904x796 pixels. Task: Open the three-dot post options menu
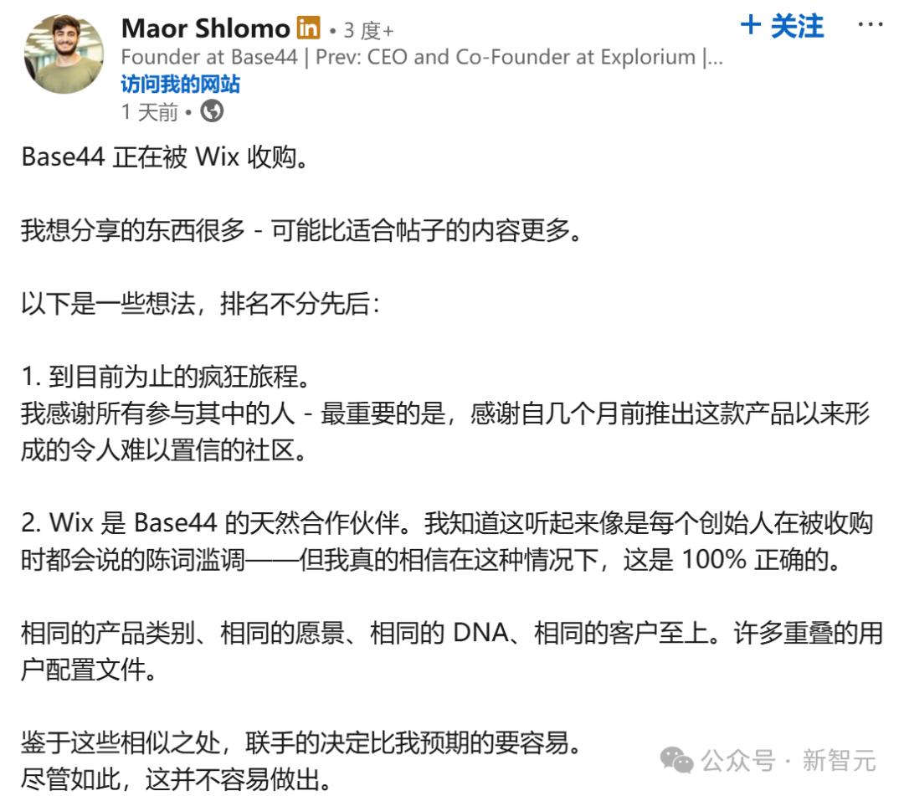tap(870, 24)
